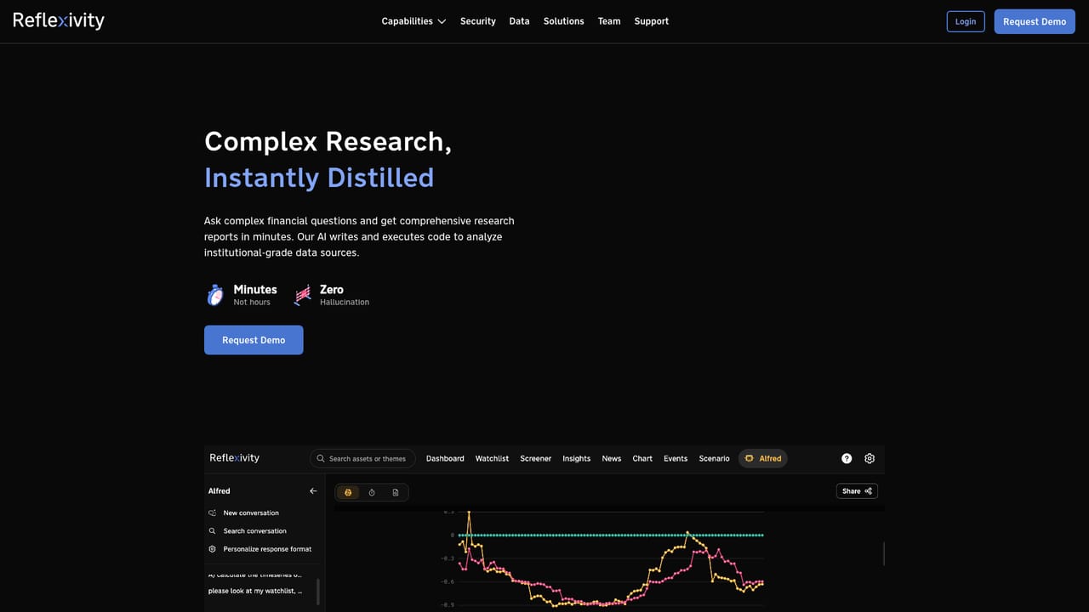The height and width of the screenshot is (612, 1089).
Task: Click the icon next to Zero Hallucination
Action: pos(302,295)
